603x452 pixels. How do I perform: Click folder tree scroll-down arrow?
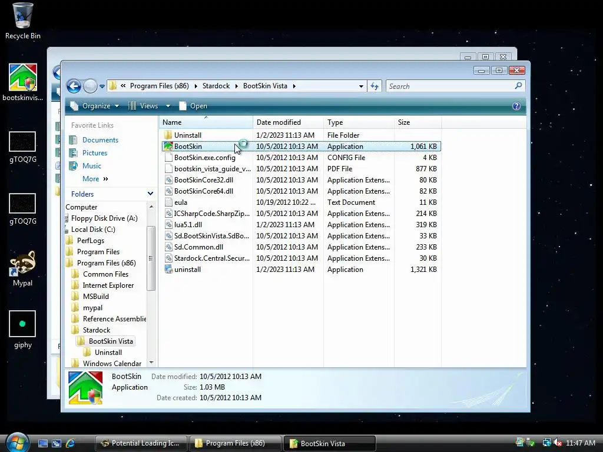click(151, 362)
